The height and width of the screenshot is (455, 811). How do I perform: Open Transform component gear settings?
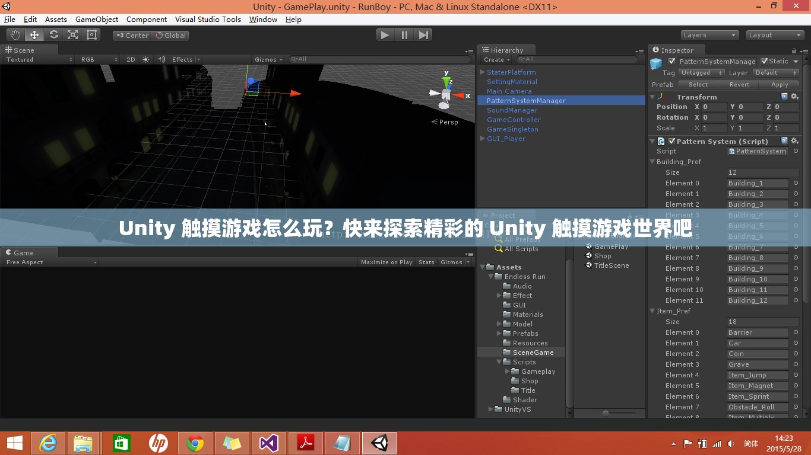click(x=794, y=97)
